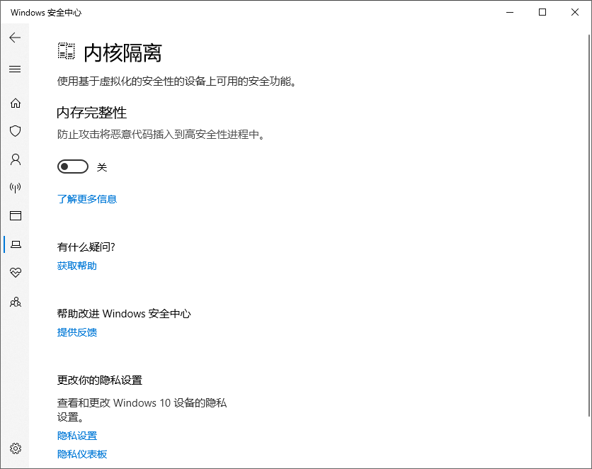The height and width of the screenshot is (469, 592).
Task: Open the 隐私设置 link
Action: click(77, 436)
